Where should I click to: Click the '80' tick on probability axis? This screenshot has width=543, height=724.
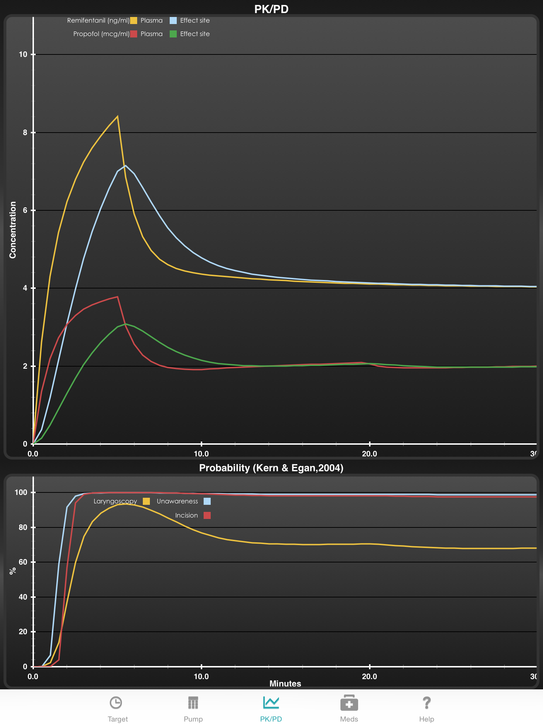[x=23, y=527]
